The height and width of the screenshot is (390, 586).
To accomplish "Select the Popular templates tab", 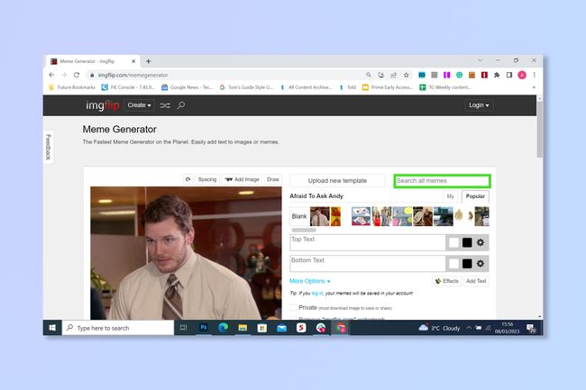I will (475, 196).
